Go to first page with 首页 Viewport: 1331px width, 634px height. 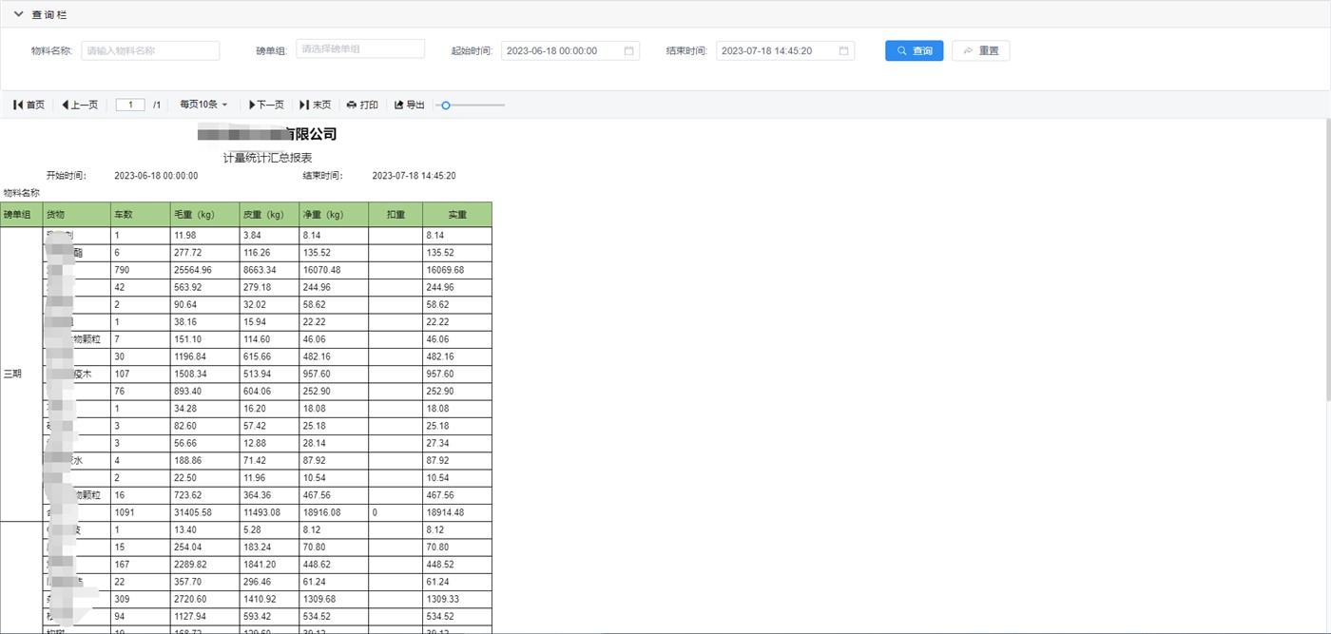(x=29, y=106)
